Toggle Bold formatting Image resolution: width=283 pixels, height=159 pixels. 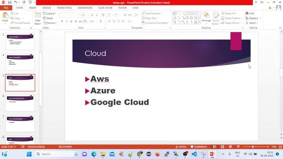(62, 21)
